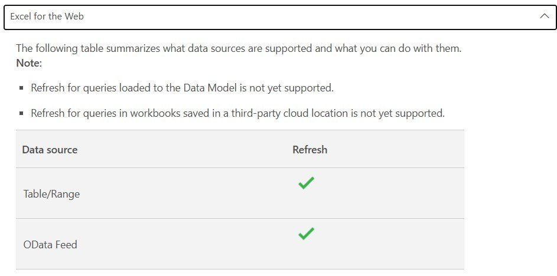The width and height of the screenshot is (557, 276).
Task: Click the Data Model refresh bullet sentence
Action: 182,88
